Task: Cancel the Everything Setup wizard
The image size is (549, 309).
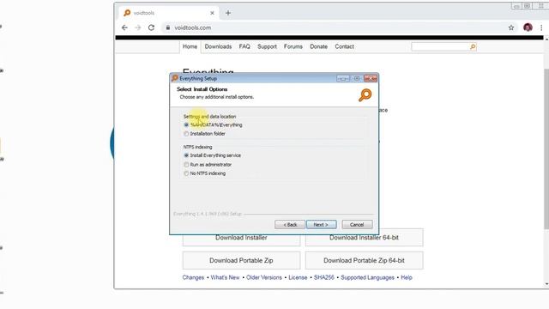Action: click(357, 225)
